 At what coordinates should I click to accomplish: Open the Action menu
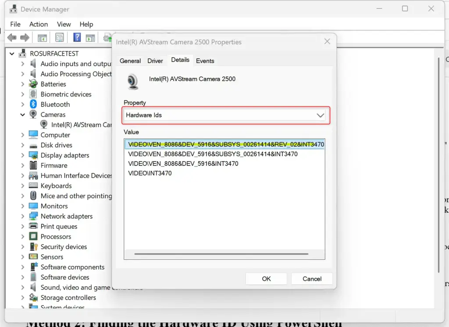(39, 25)
